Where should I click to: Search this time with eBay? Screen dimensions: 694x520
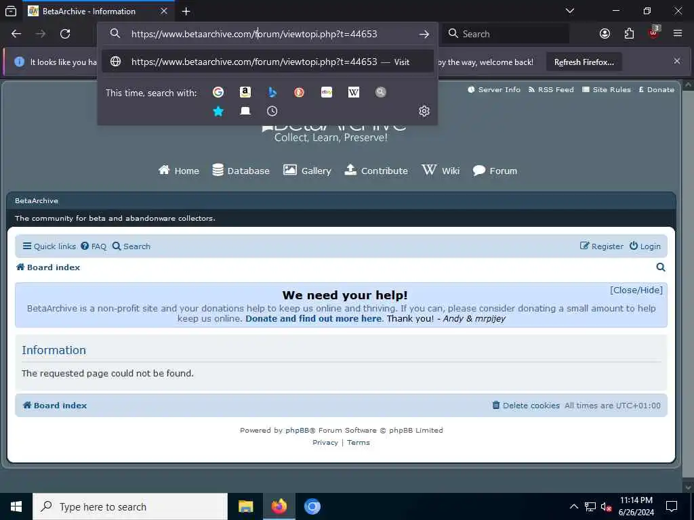click(327, 92)
